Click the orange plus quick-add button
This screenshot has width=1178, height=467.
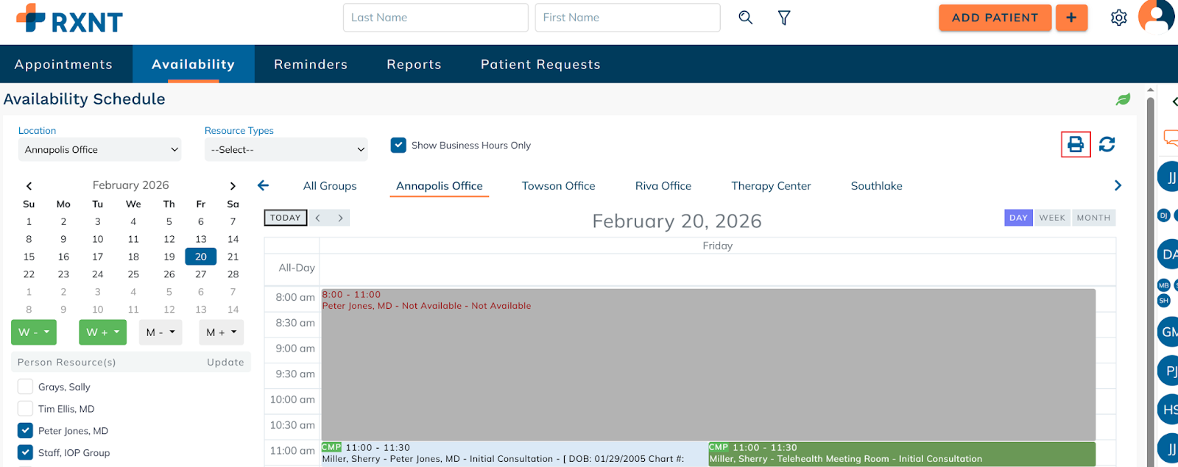click(x=1071, y=18)
